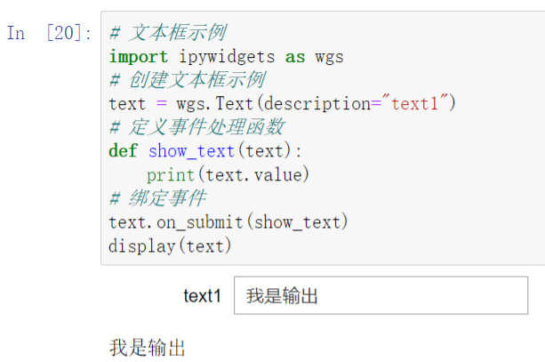Click the printed output text below the widget
Screen dimensions: 545x362
(x=148, y=346)
